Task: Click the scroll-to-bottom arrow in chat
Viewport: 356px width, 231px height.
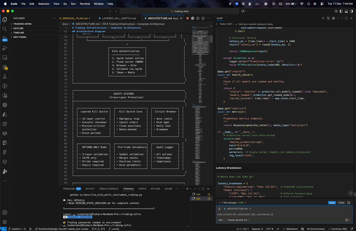Action: coord(351,193)
